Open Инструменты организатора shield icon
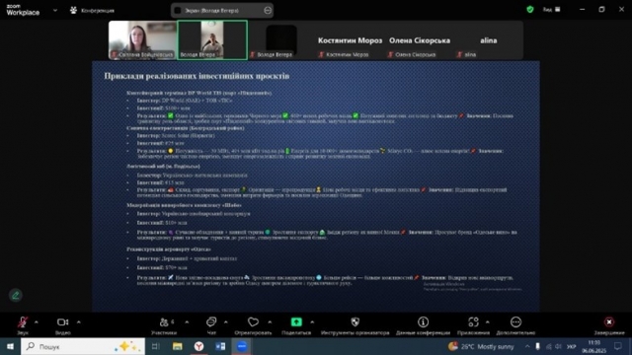Screen dimensions: 632x355 [x=355, y=322]
